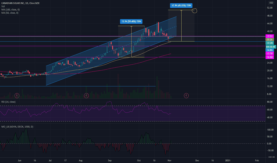Click the 04:18:10 countdown label

271,47
